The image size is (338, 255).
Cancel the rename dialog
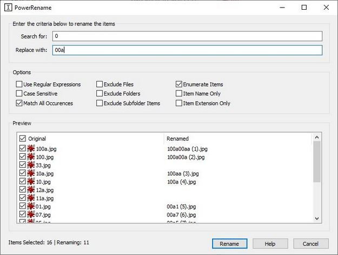coord(310,244)
